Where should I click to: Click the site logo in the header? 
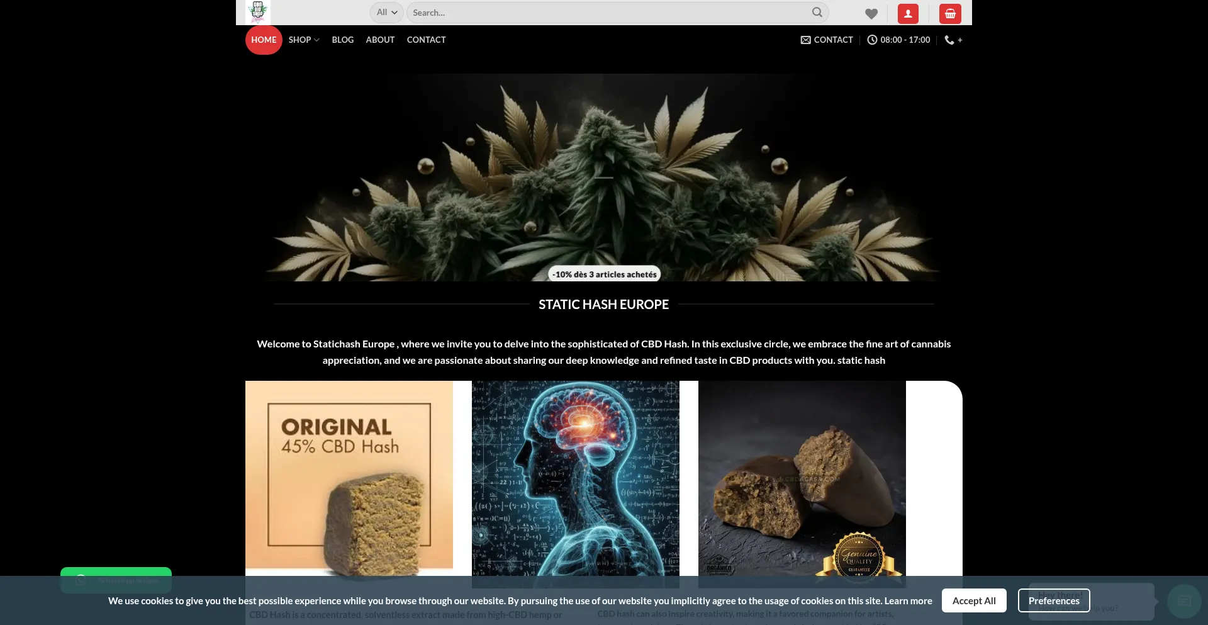coord(257,12)
